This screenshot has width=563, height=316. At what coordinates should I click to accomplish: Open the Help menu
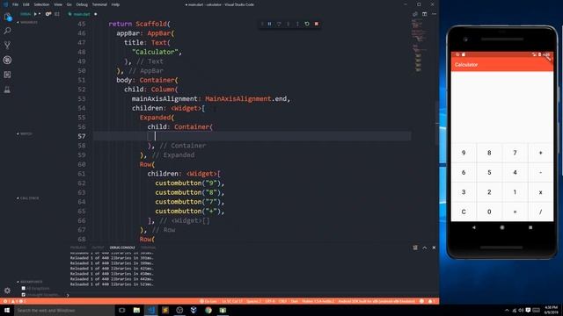pyautogui.click(x=115, y=4)
